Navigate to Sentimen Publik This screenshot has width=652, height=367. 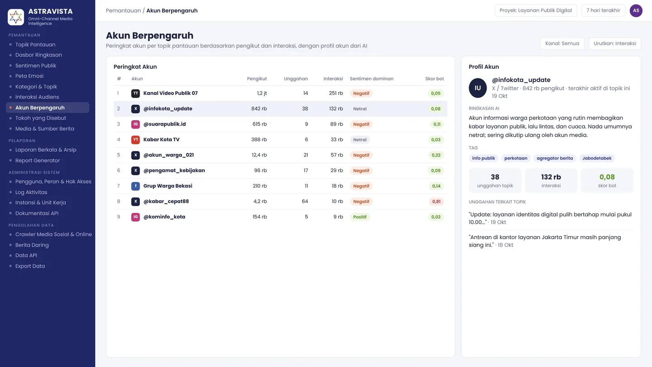36,65
